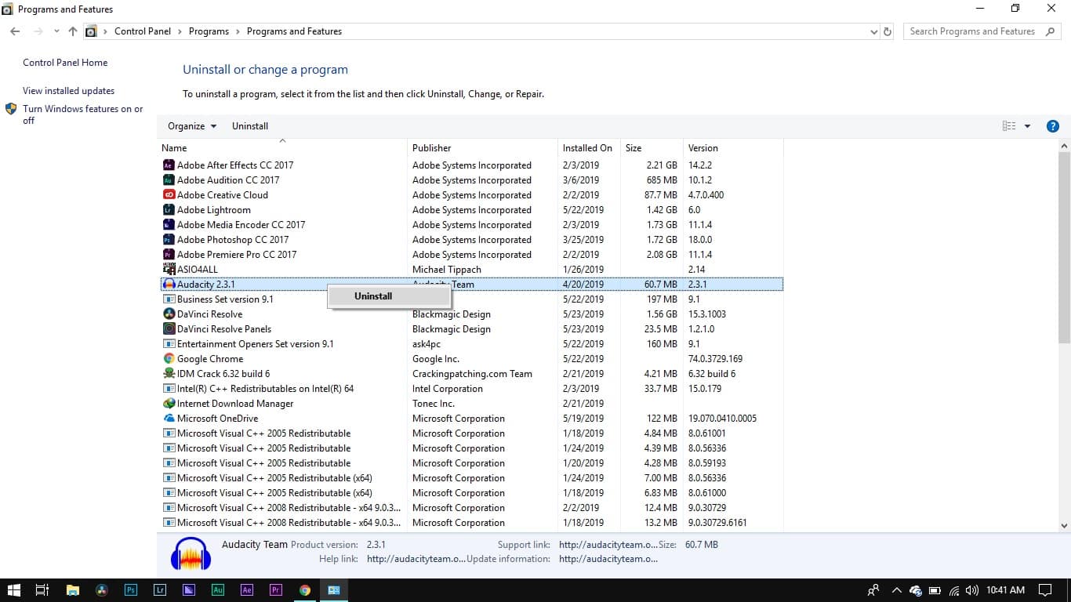Click the Adobe After Effects CC 2017 icon
The image size is (1071, 602).
coord(169,165)
